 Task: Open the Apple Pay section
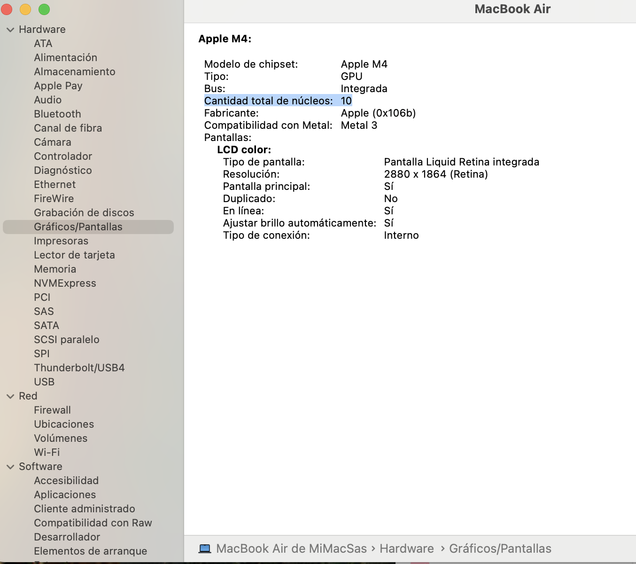[x=58, y=86]
